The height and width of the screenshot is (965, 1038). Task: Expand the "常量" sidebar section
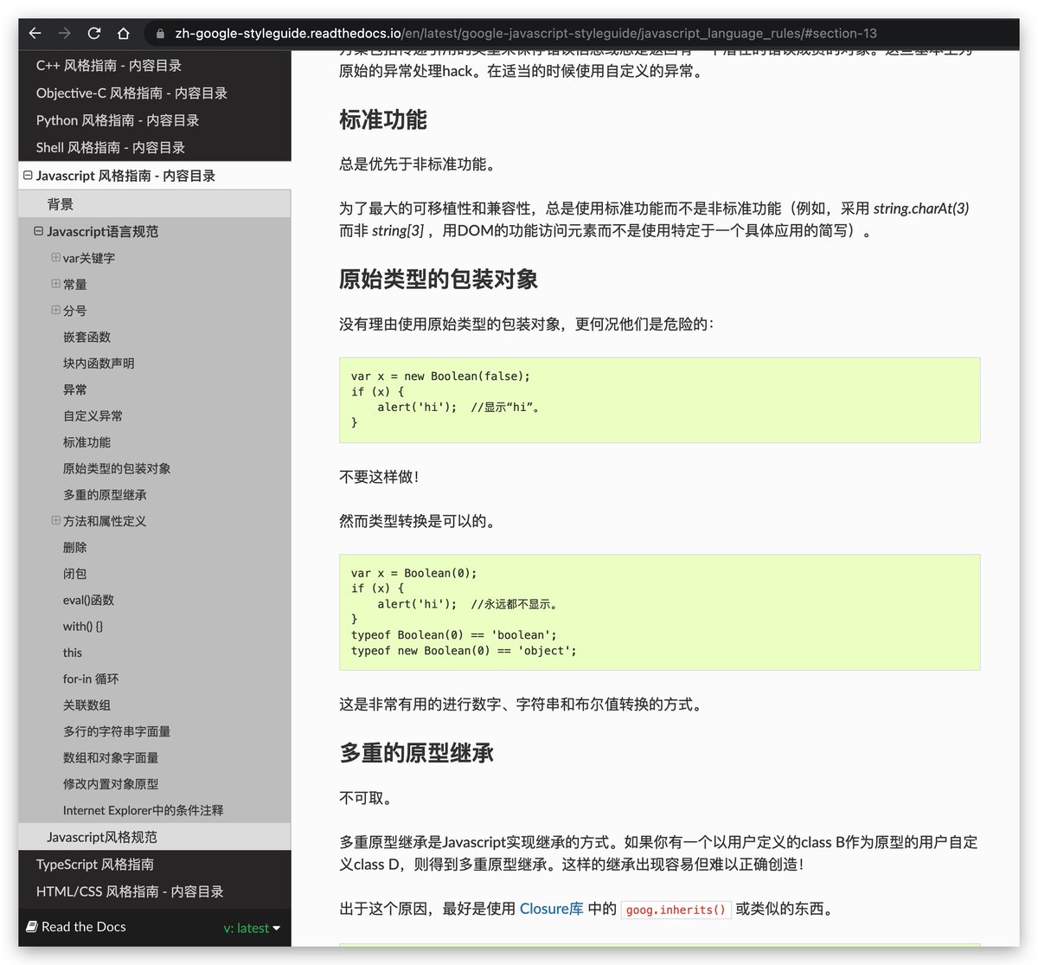coord(54,284)
